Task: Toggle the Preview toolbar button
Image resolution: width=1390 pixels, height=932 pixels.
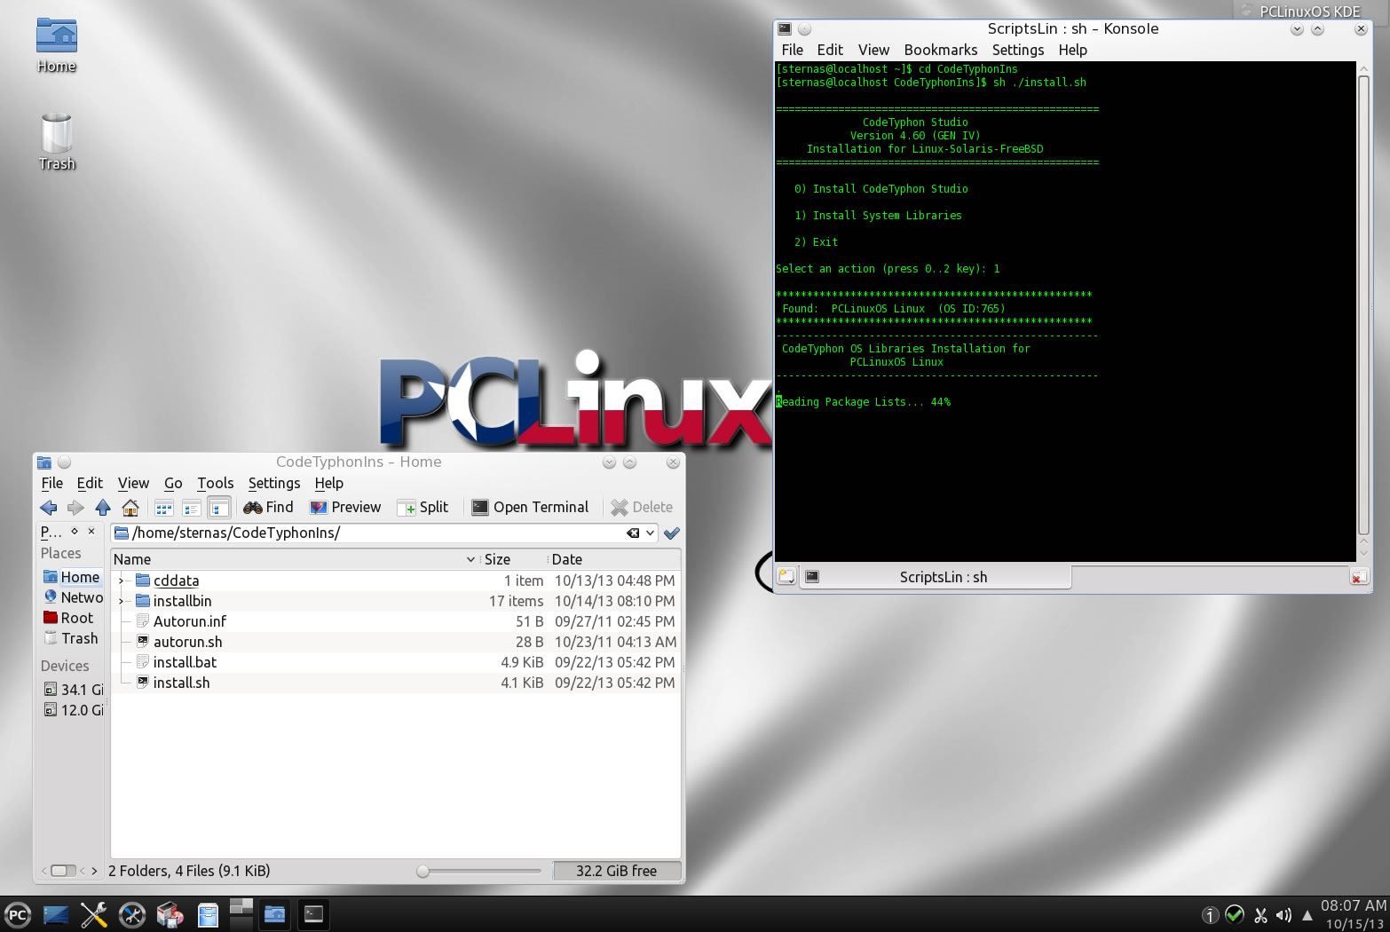Action: click(x=345, y=508)
